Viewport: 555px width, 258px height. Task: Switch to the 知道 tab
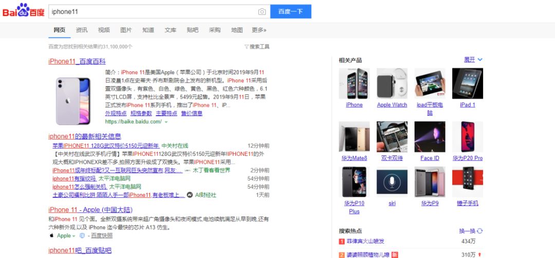(149, 30)
